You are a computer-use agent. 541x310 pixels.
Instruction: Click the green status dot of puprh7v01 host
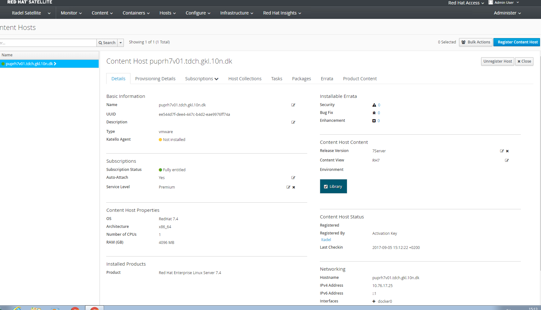(x=3, y=64)
